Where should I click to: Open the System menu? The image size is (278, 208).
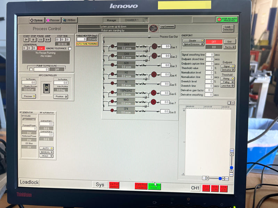point(37,20)
